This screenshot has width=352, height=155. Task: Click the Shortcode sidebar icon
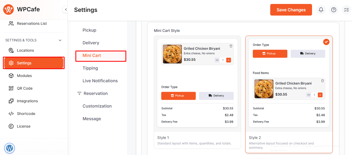[x=11, y=113]
